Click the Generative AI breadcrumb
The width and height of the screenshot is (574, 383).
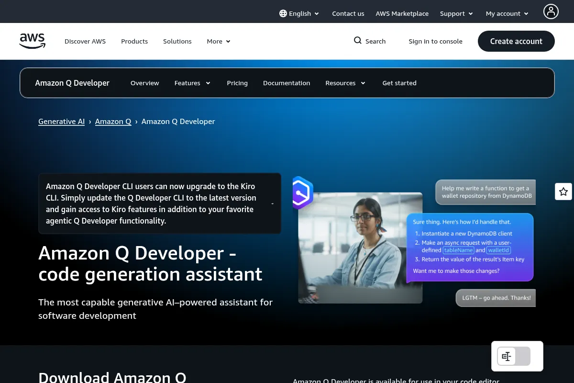pyautogui.click(x=61, y=122)
